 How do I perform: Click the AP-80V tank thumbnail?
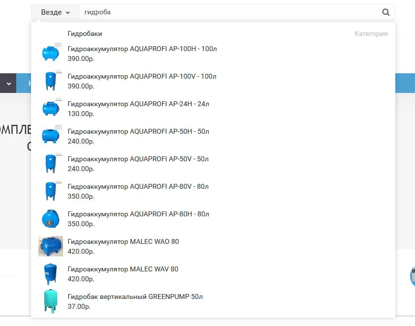coord(51,190)
